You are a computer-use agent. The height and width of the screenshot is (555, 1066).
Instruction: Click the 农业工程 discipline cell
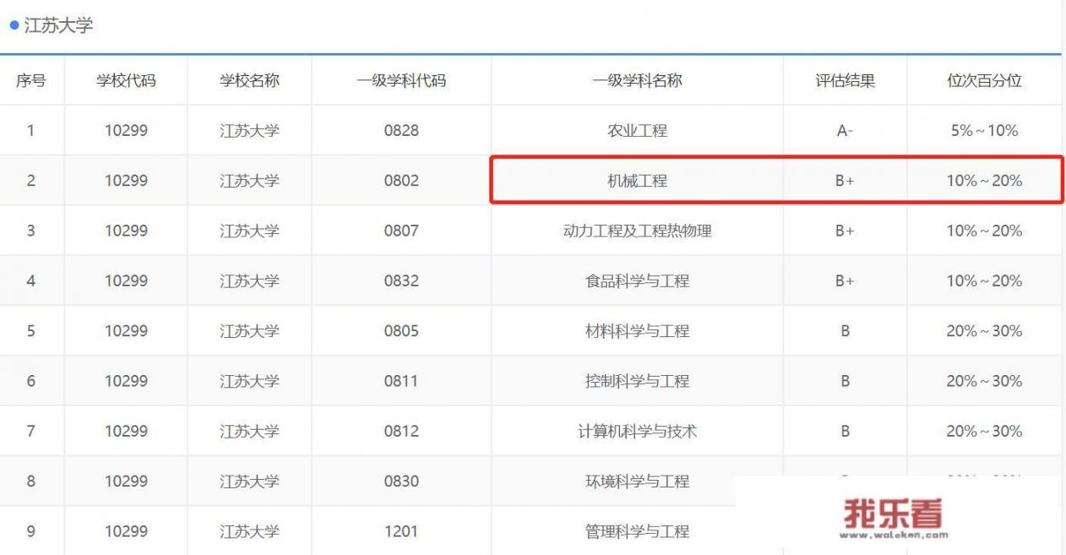pos(638,131)
